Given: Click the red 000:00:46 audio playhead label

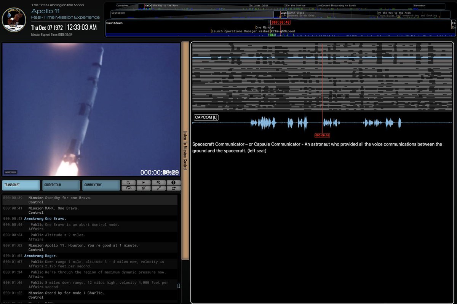Looking at the screenshot, I should pyautogui.click(x=322, y=136).
